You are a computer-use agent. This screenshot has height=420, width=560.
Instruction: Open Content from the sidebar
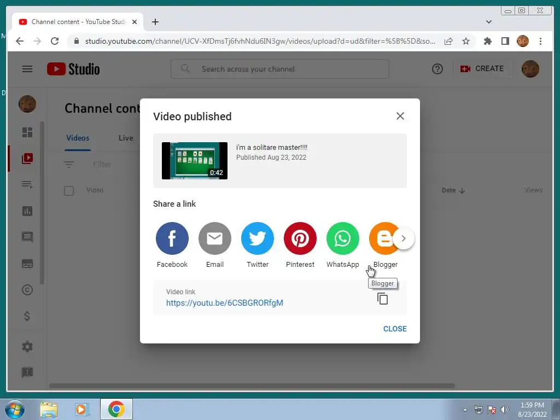coord(27,159)
